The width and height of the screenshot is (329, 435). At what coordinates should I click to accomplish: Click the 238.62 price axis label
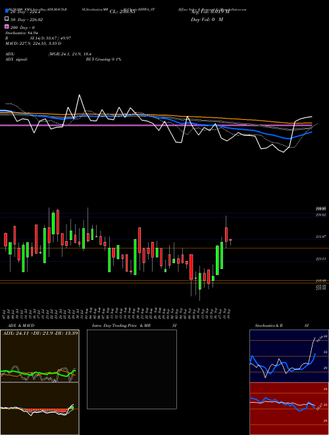(x=320, y=215)
